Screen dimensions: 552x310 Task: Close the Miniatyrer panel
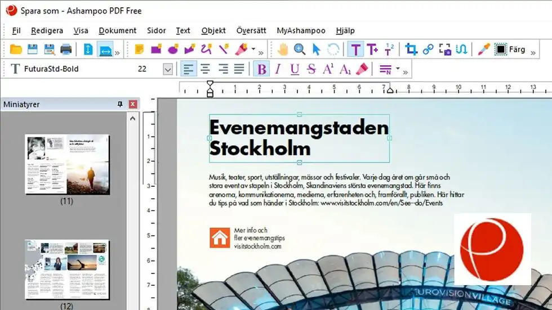pyautogui.click(x=133, y=104)
